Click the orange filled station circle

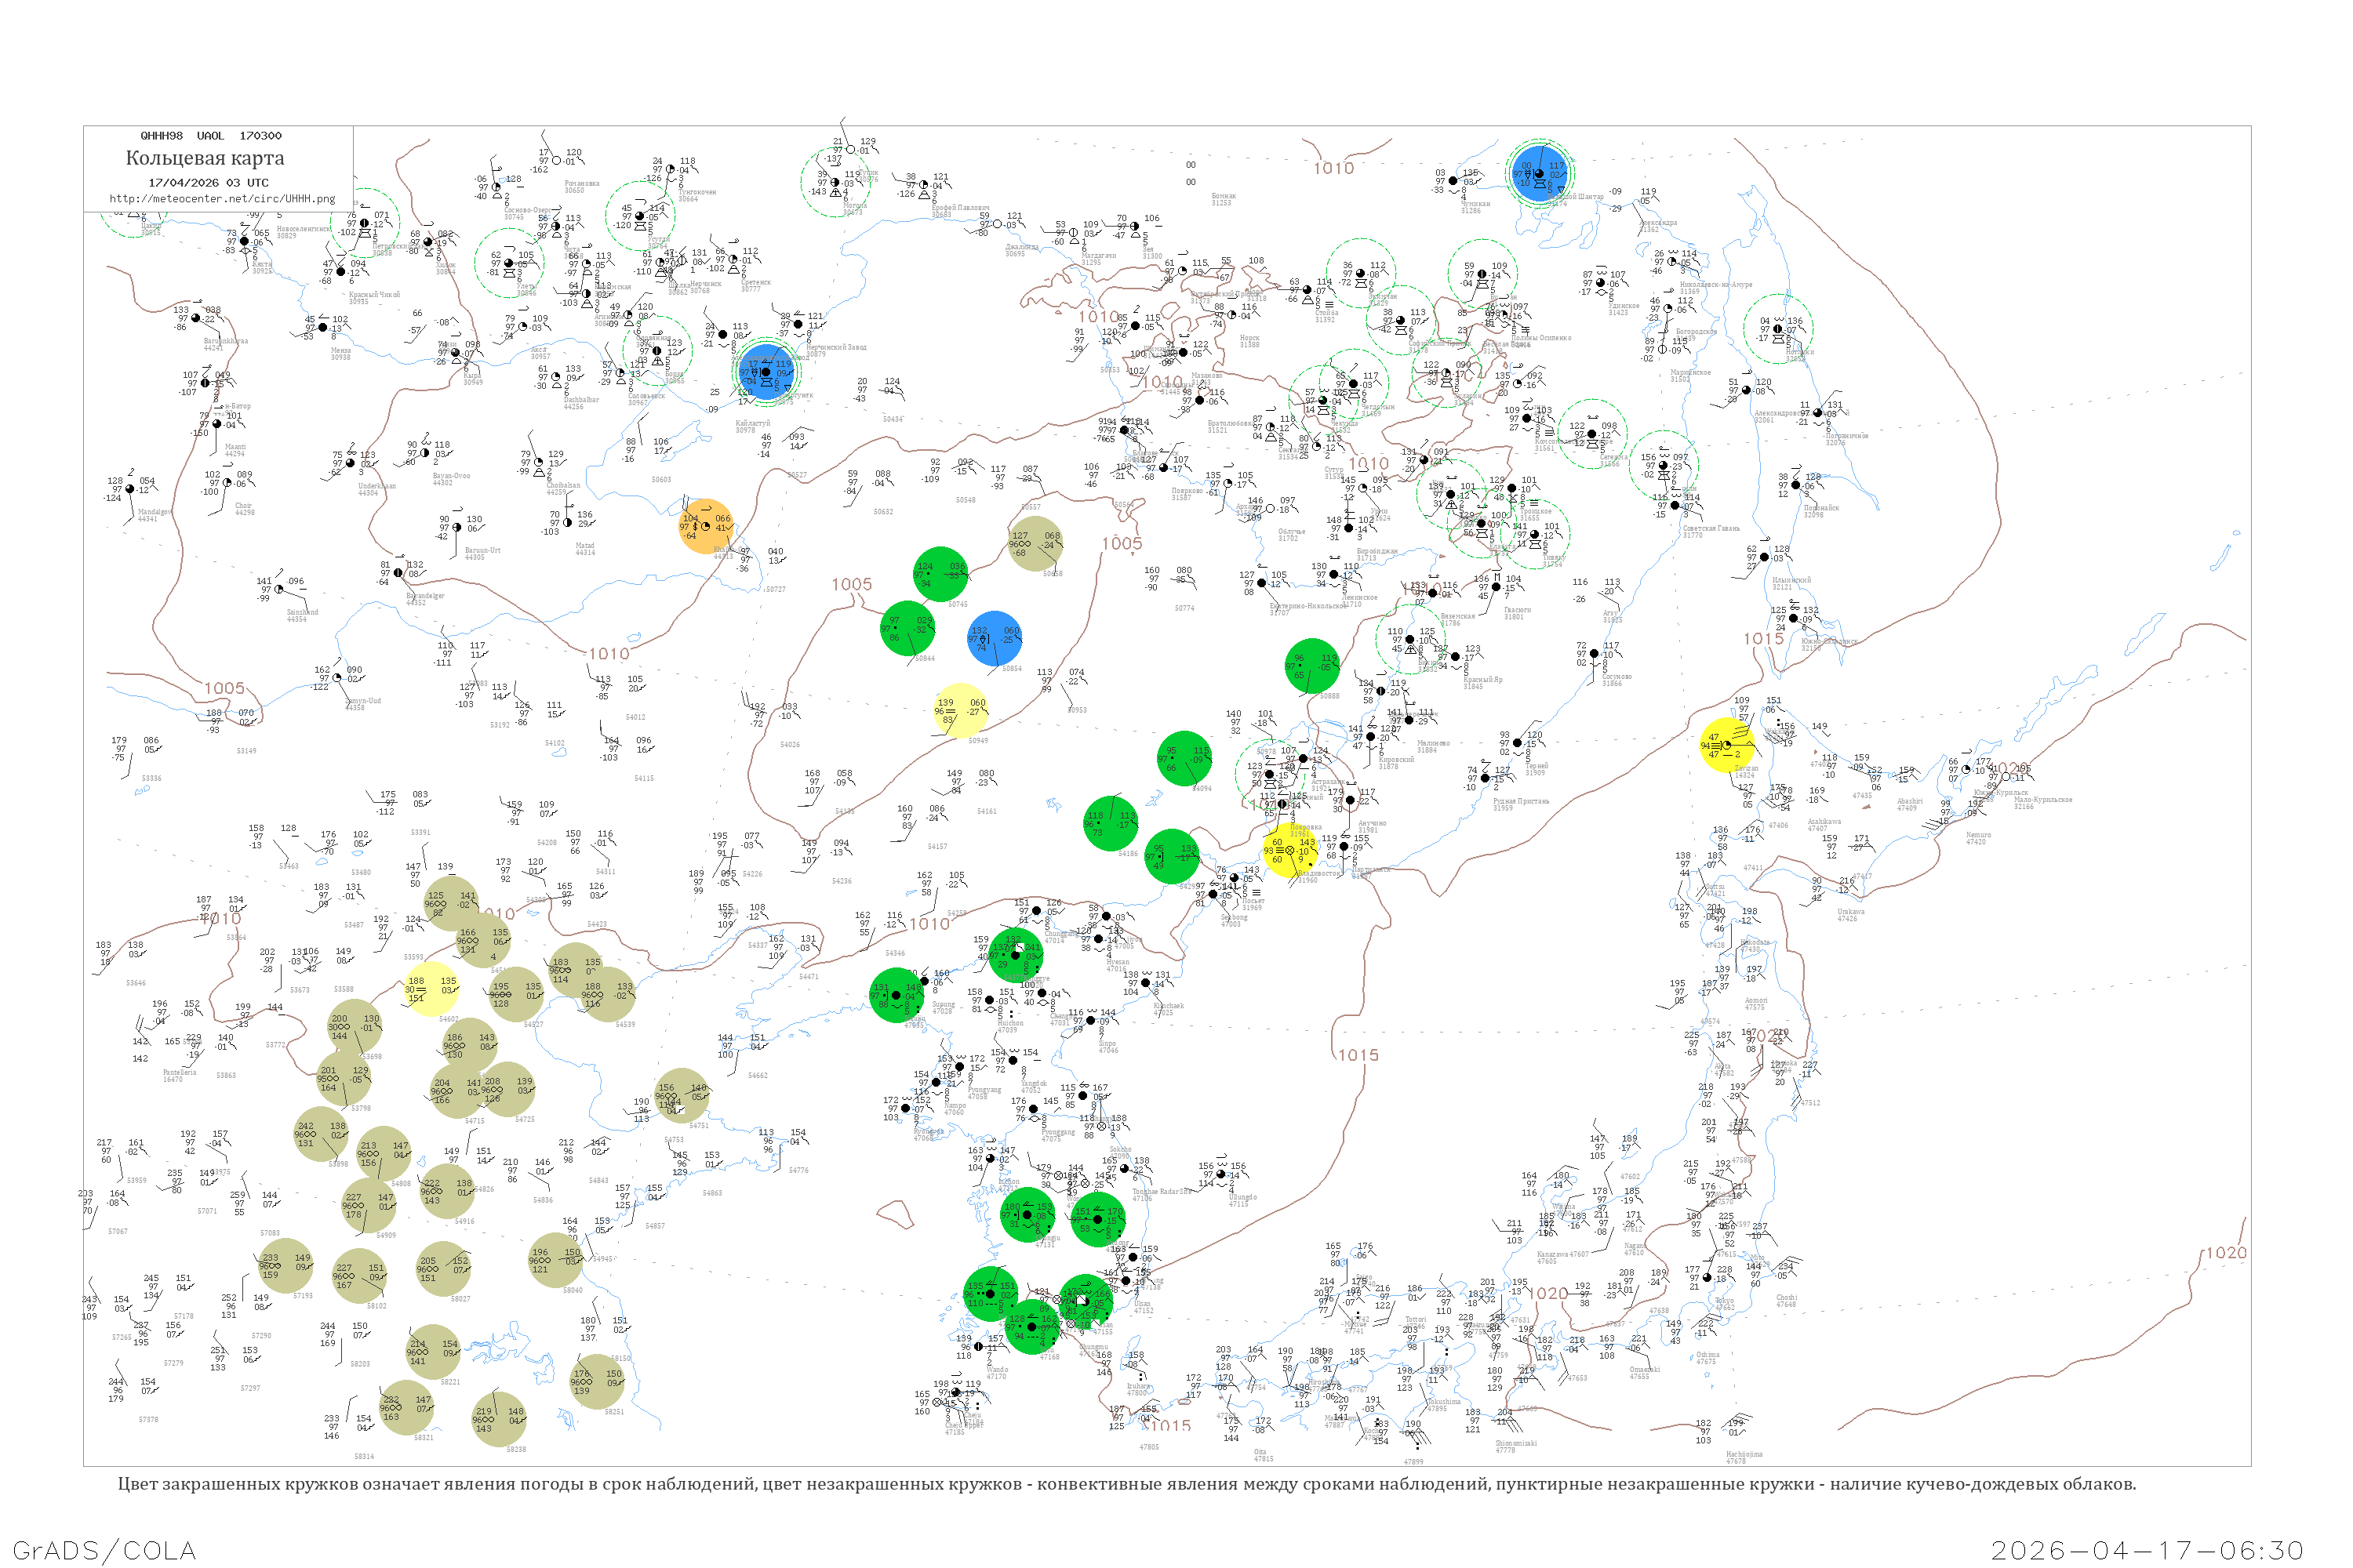[x=707, y=526]
